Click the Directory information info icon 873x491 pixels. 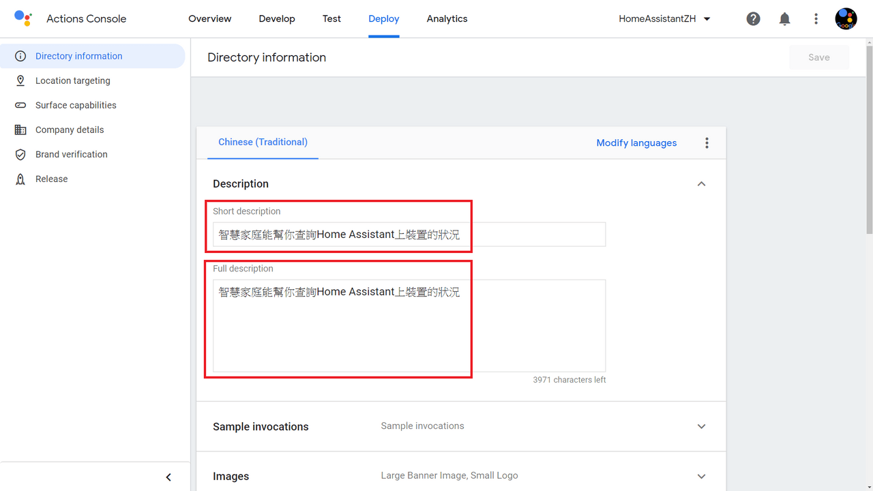click(x=20, y=56)
